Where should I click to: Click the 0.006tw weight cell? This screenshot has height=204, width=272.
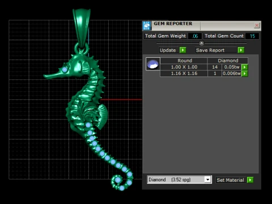(232, 73)
